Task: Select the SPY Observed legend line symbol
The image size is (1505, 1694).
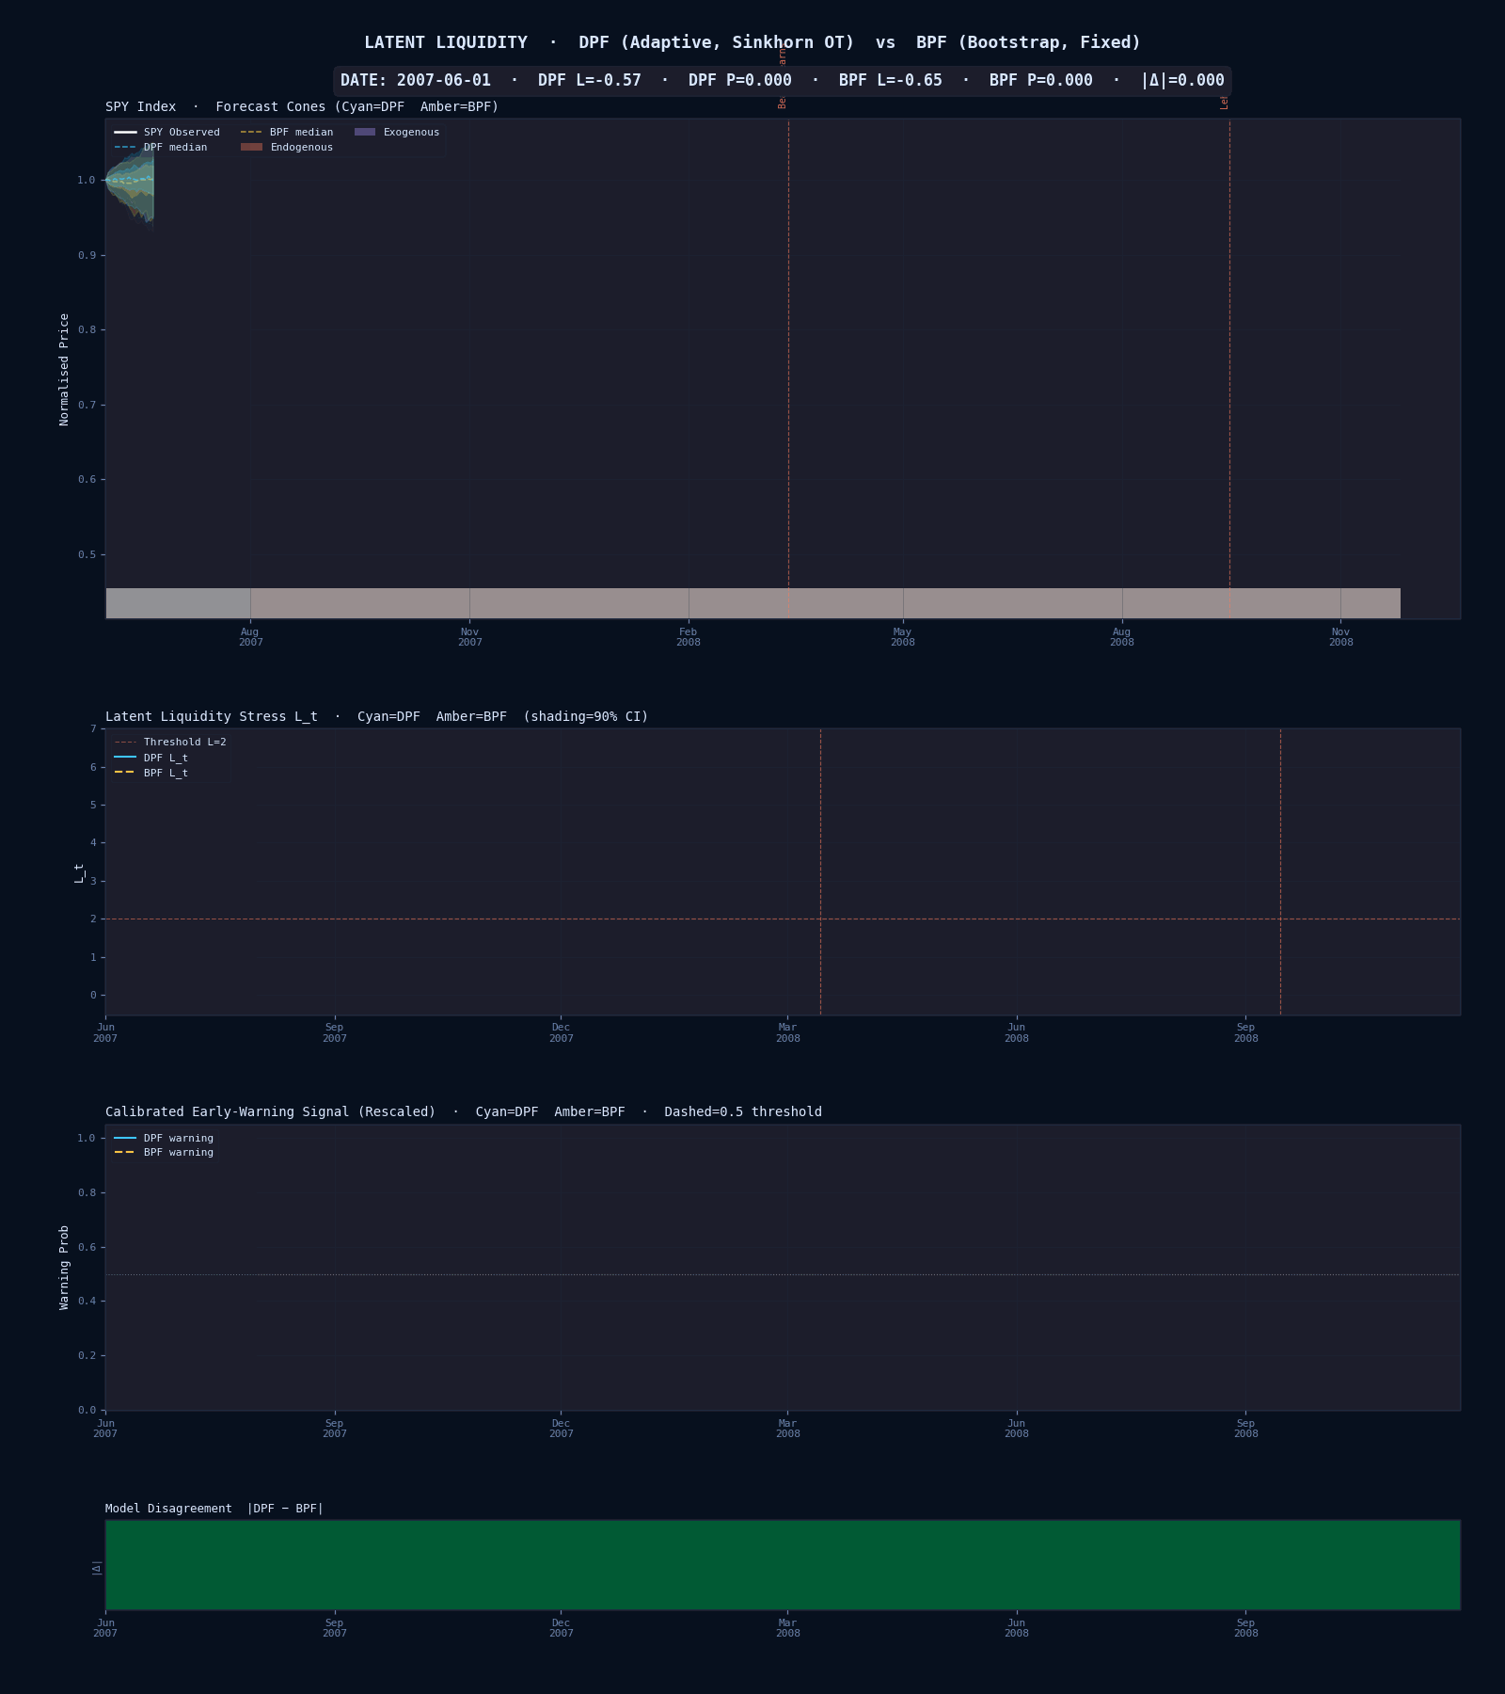Action: coord(125,132)
